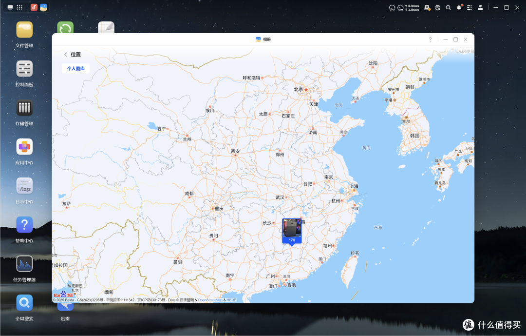This screenshot has height=336, width=526.
Task: Click the 太原 label on the map
Action: (263, 114)
